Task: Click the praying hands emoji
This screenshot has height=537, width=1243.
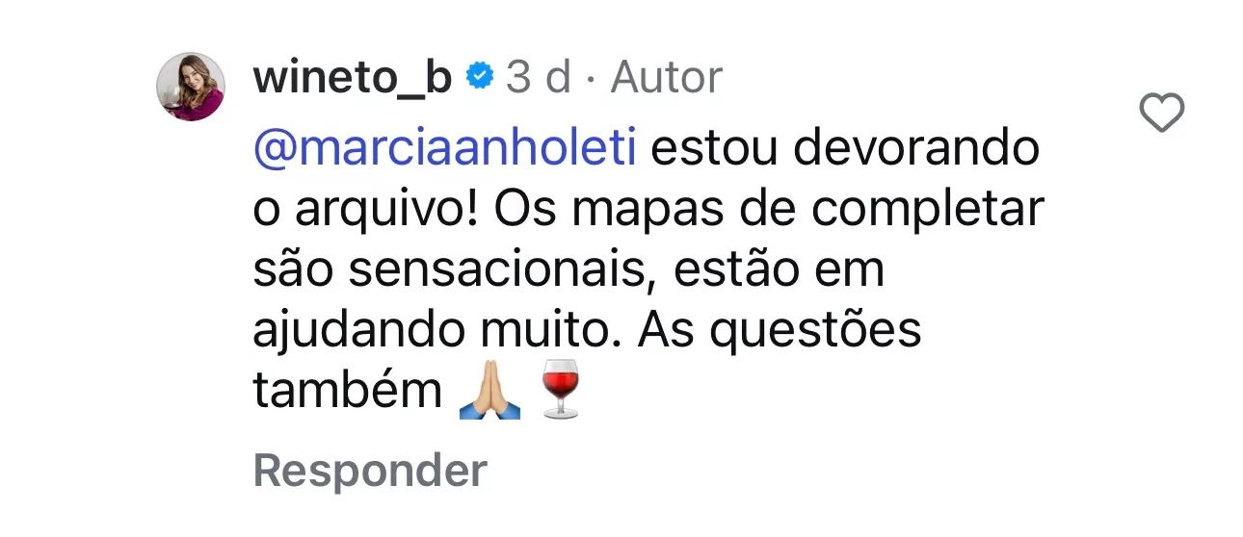Action: point(491,392)
